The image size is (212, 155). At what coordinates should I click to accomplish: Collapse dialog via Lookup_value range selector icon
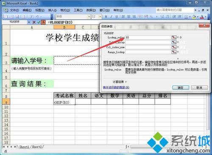[x=174, y=37]
